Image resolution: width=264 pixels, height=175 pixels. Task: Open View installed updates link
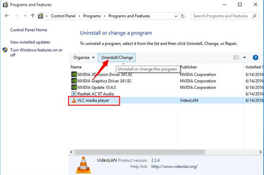coord(30,42)
